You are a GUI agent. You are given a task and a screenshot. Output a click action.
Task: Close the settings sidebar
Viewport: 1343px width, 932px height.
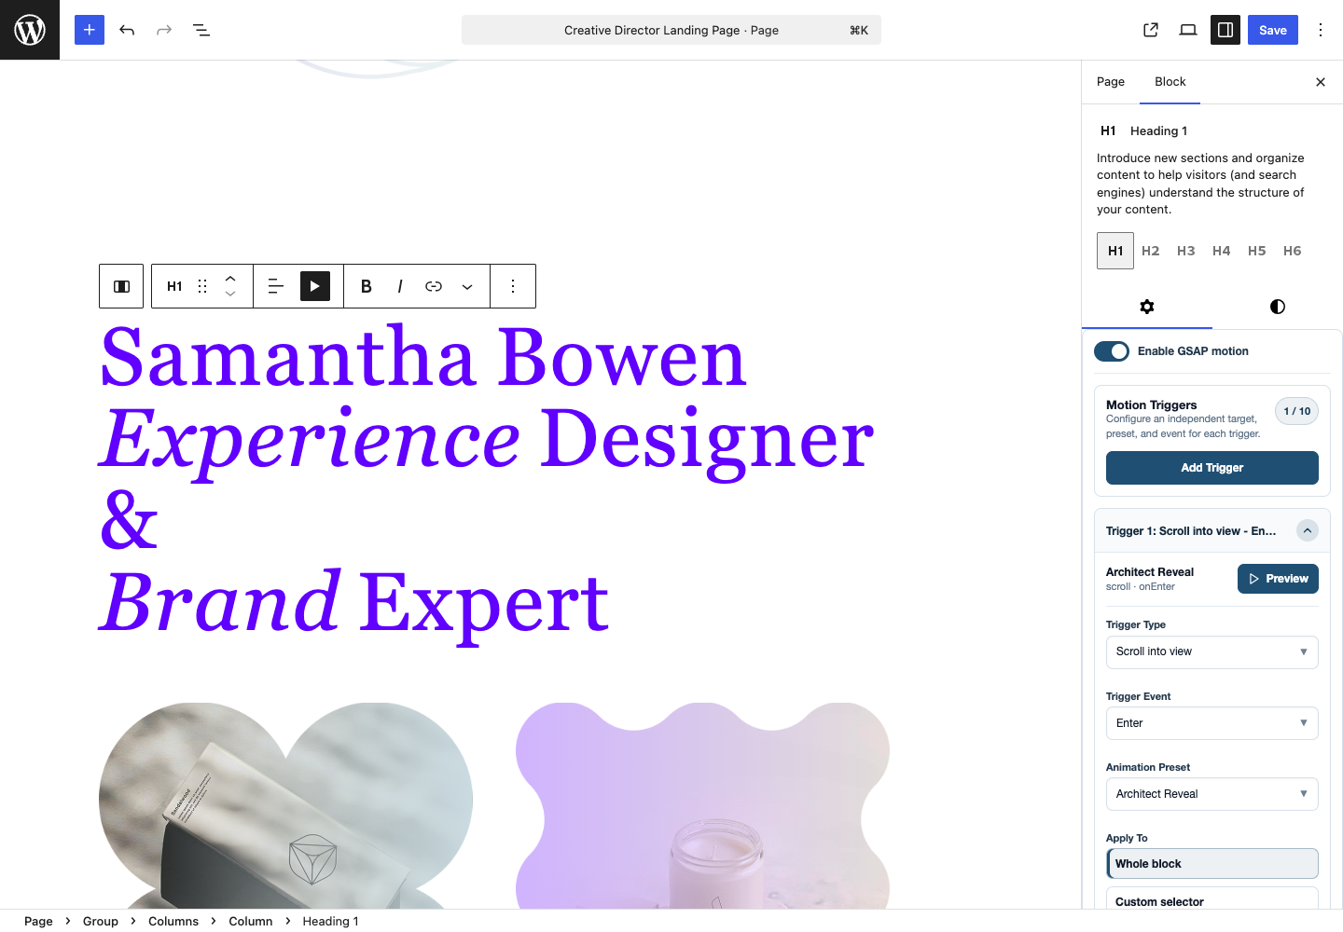[1321, 82]
